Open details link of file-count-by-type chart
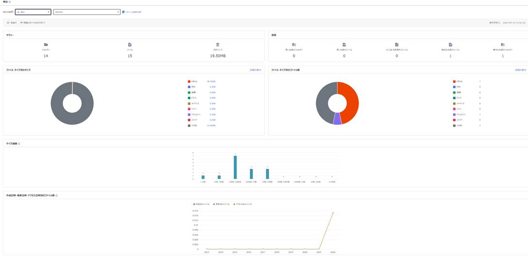Image resolution: width=528 pixels, height=256 pixels. click(x=521, y=70)
